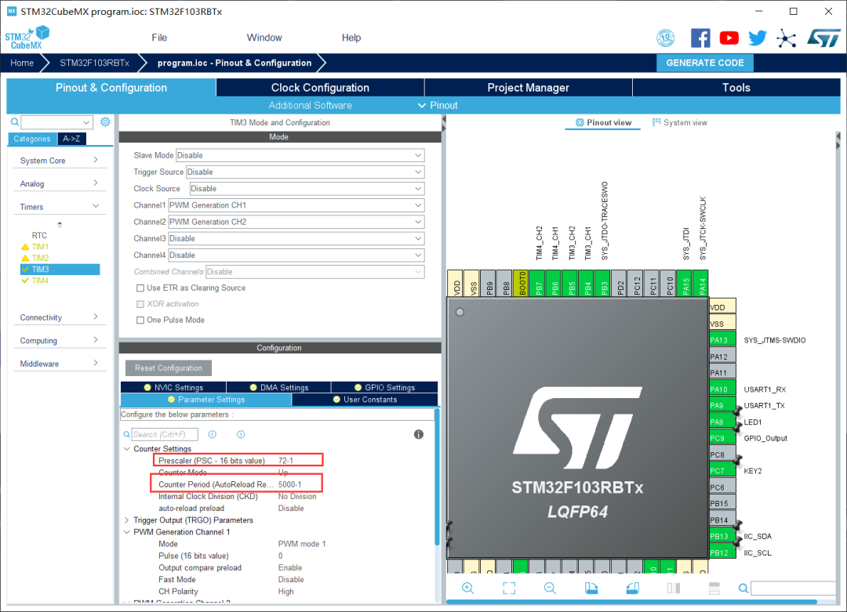Select TIM4 in the Timers list
The image size is (847, 612).
point(40,281)
